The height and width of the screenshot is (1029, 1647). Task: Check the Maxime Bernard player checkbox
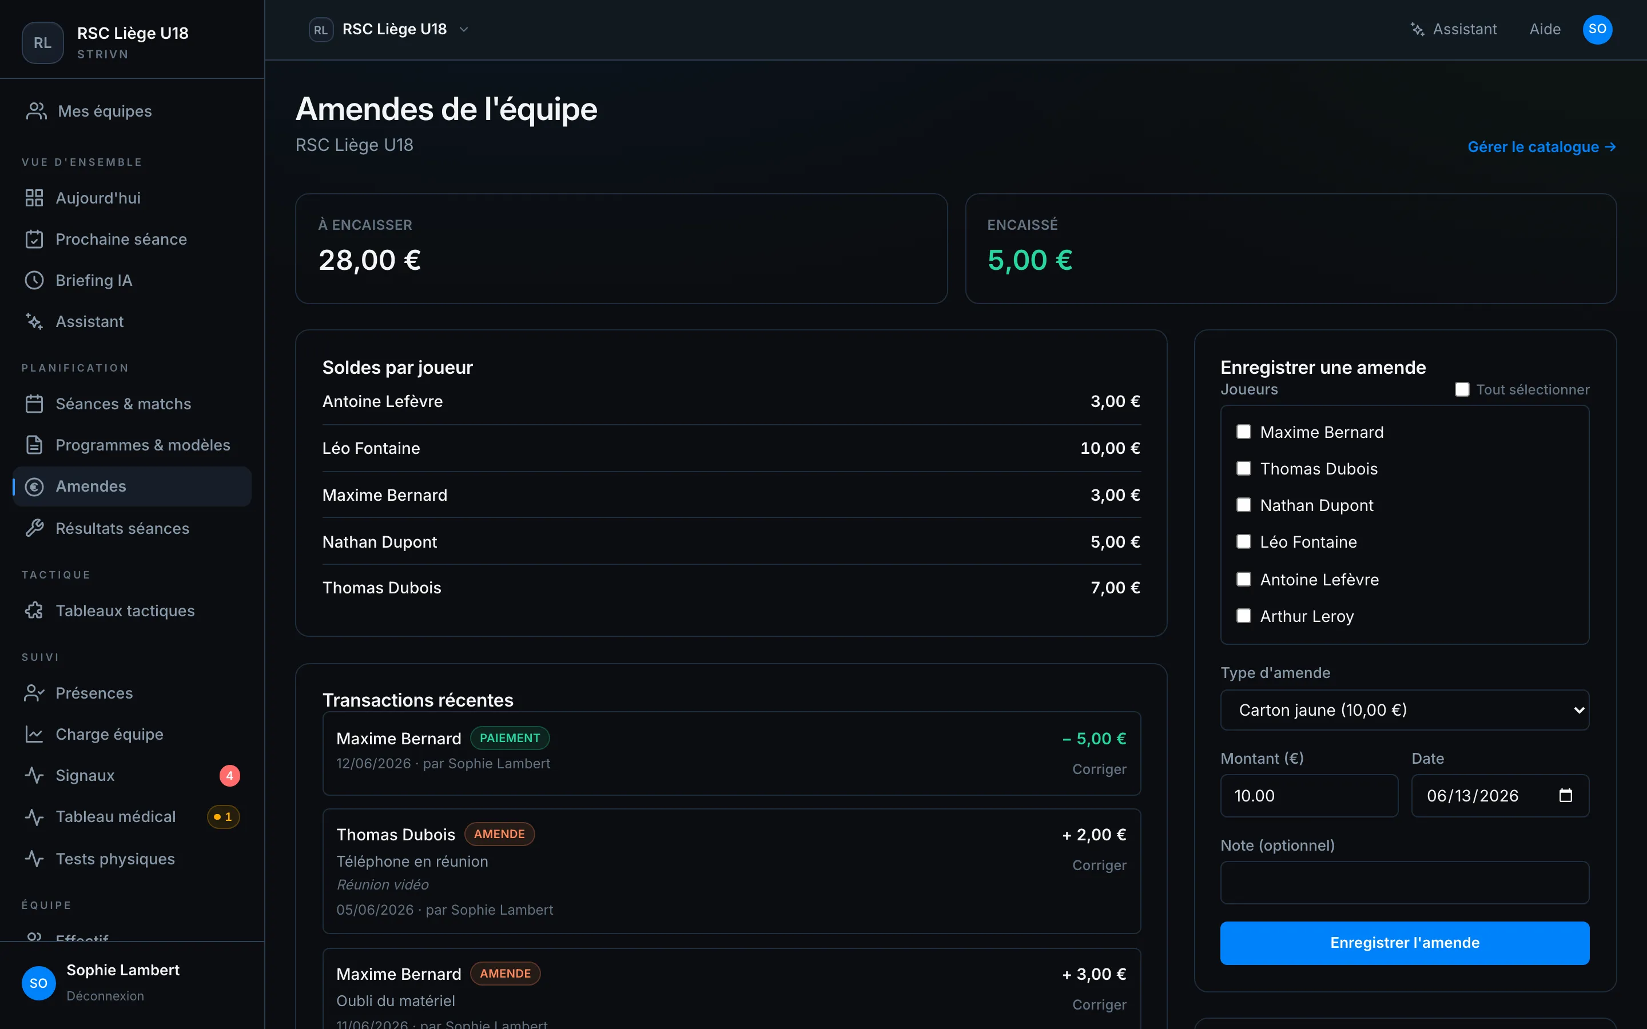point(1243,432)
